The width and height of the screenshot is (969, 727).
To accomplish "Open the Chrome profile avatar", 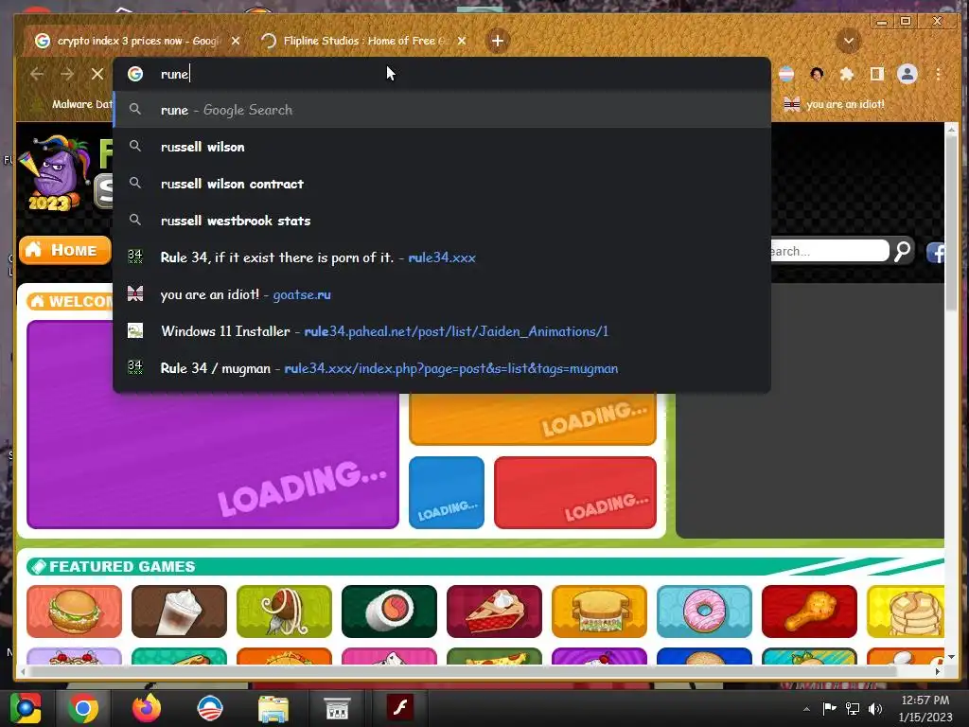I will point(907,74).
